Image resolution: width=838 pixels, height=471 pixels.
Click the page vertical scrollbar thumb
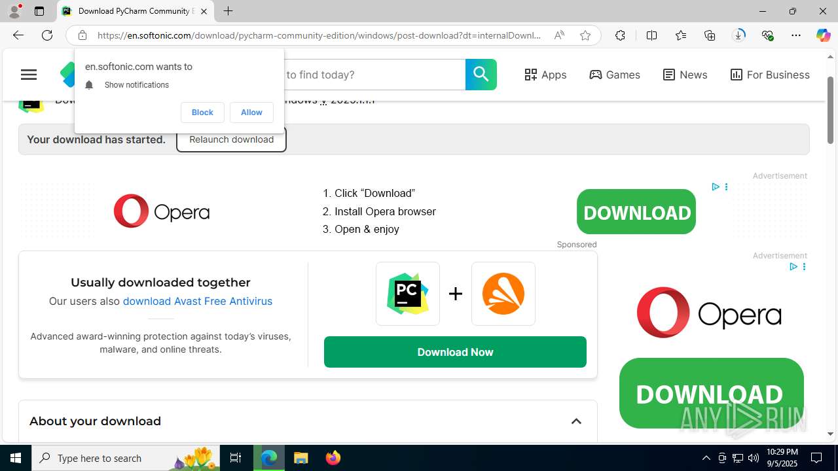830,111
